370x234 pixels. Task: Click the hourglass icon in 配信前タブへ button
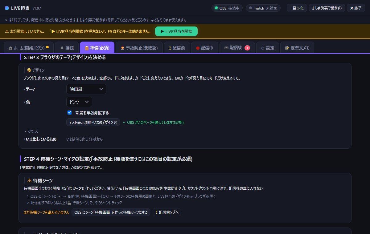[157, 212]
